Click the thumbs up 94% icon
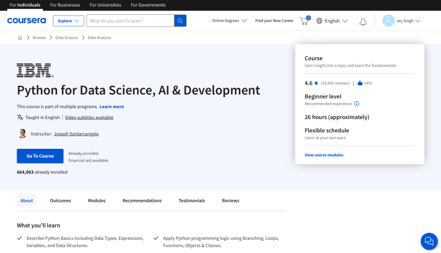This screenshot has width=441, height=253. [x=360, y=83]
